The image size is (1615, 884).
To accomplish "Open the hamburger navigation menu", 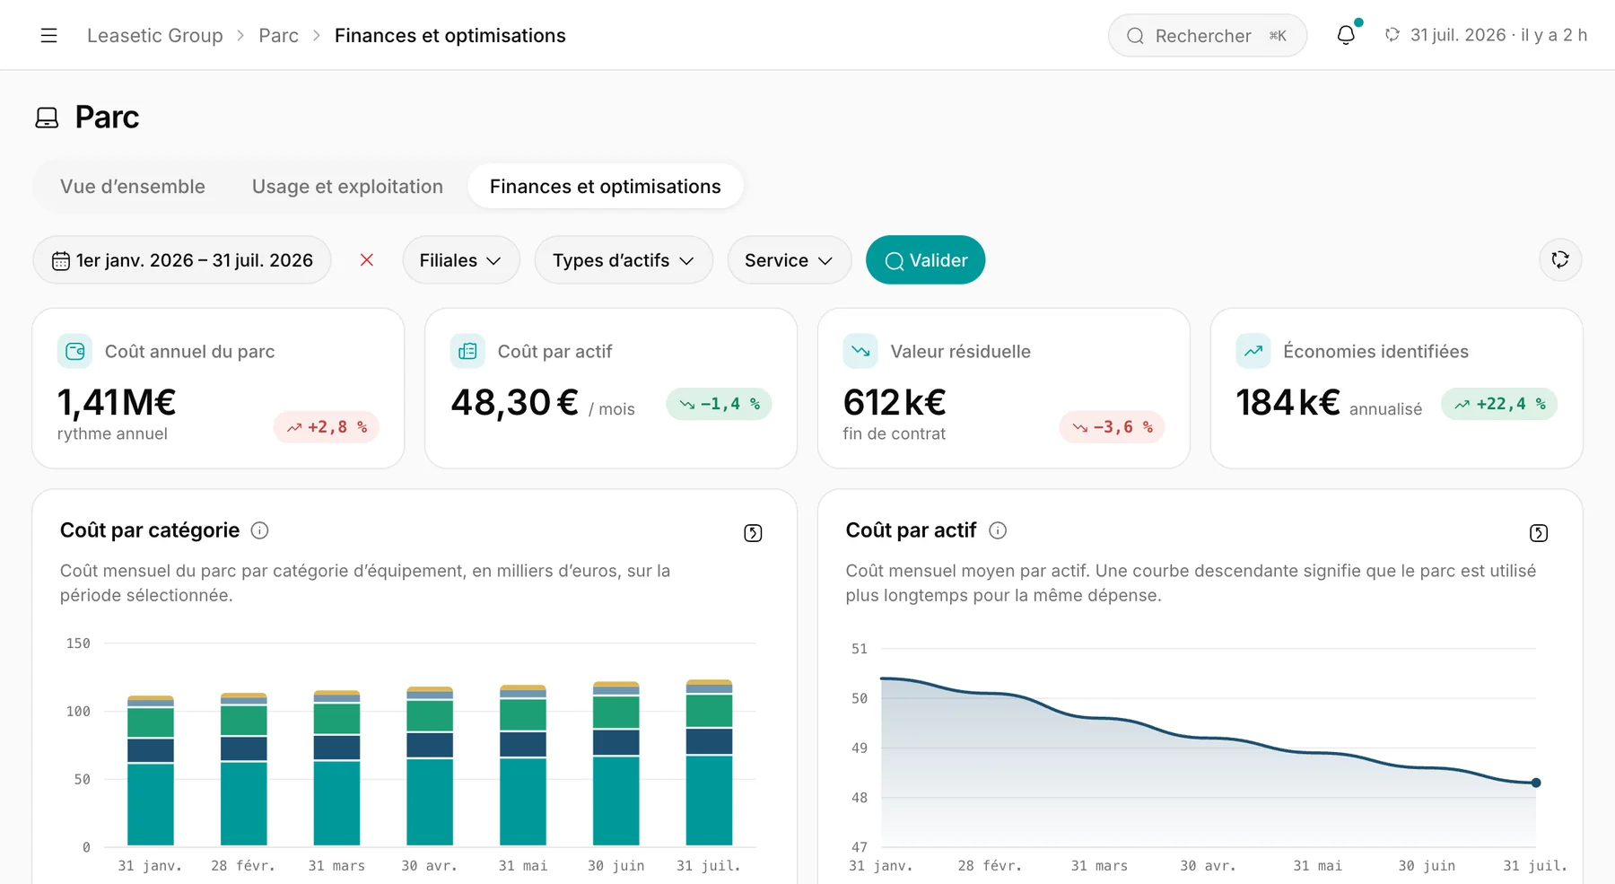I will pyautogui.click(x=48, y=35).
